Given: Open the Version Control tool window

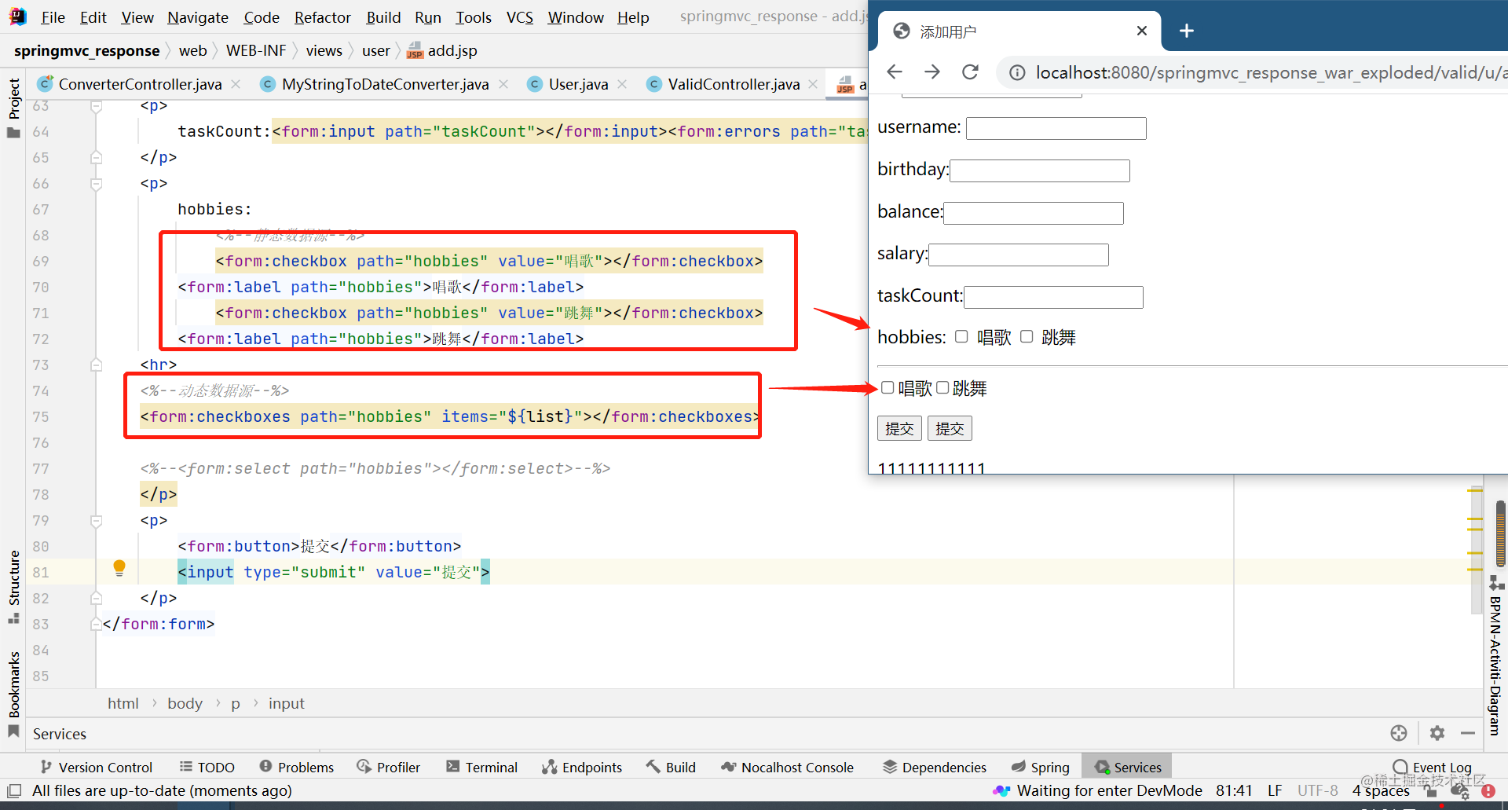Looking at the screenshot, I should [97, 767].
